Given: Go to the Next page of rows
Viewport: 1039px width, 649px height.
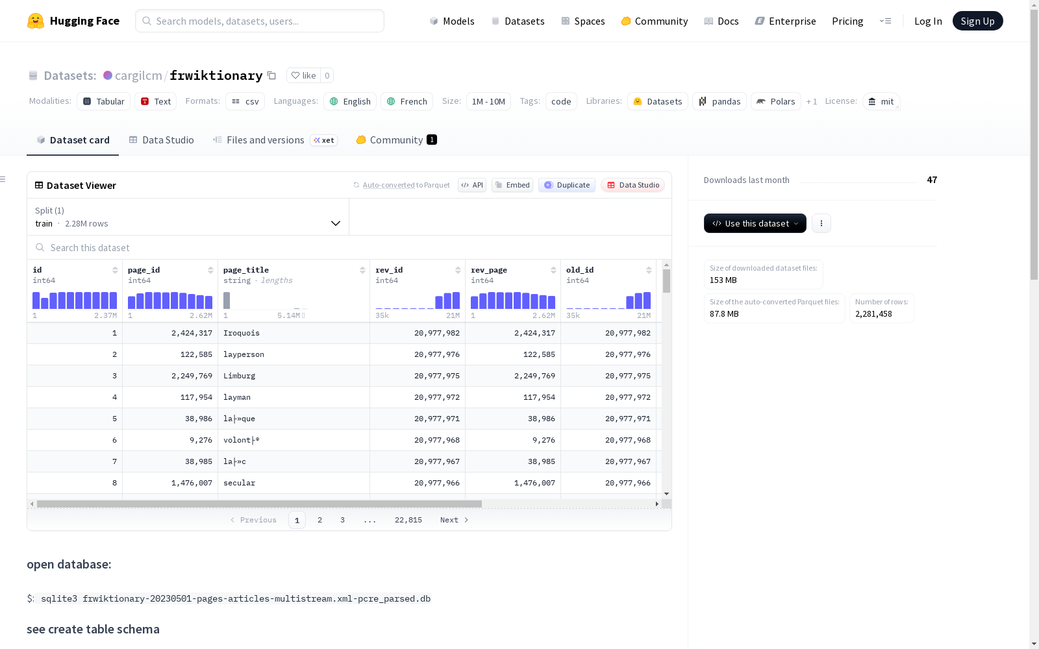Looking at the screenshot, I should [x=454, y=520].
